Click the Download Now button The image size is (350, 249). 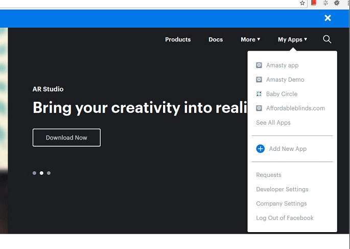[66, 138]
